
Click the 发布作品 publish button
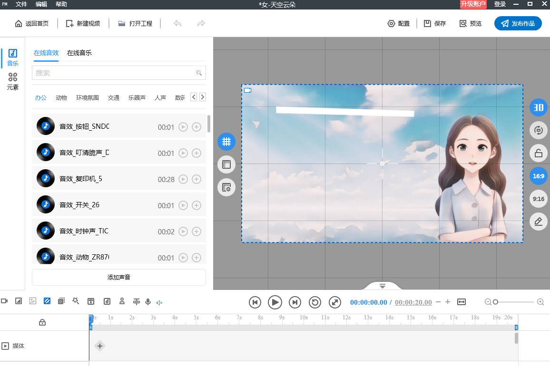pos(518,23)
